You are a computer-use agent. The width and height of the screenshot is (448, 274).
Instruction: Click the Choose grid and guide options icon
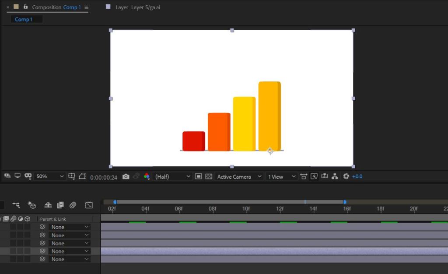pos(72,176)
